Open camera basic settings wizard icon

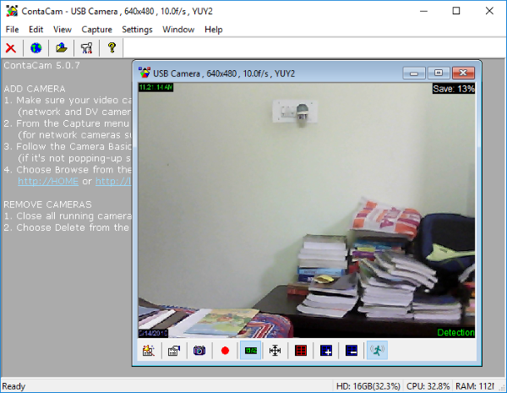point(149,351)
